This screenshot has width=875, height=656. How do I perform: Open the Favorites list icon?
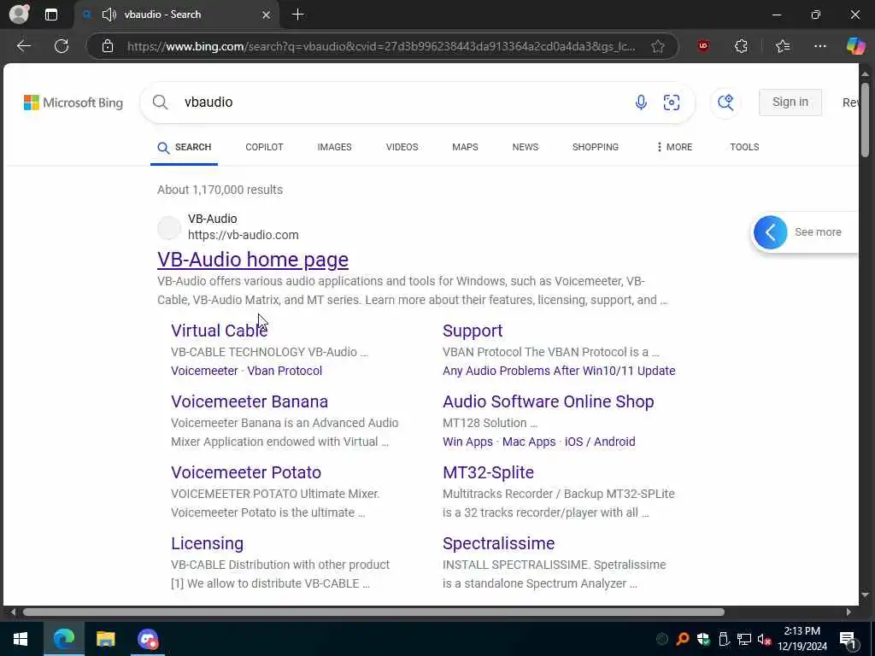(x=783, y=46)
